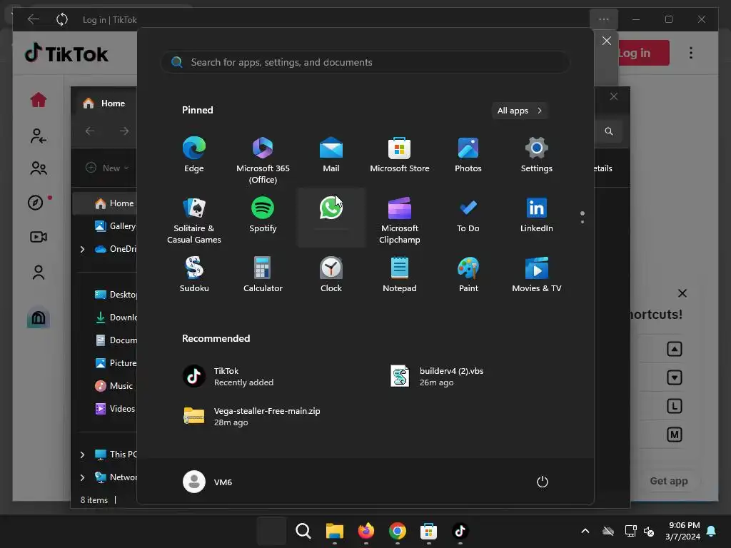Click search icon in File Explorer
This screenshot has height=548, width=731.
coord(609,131)
